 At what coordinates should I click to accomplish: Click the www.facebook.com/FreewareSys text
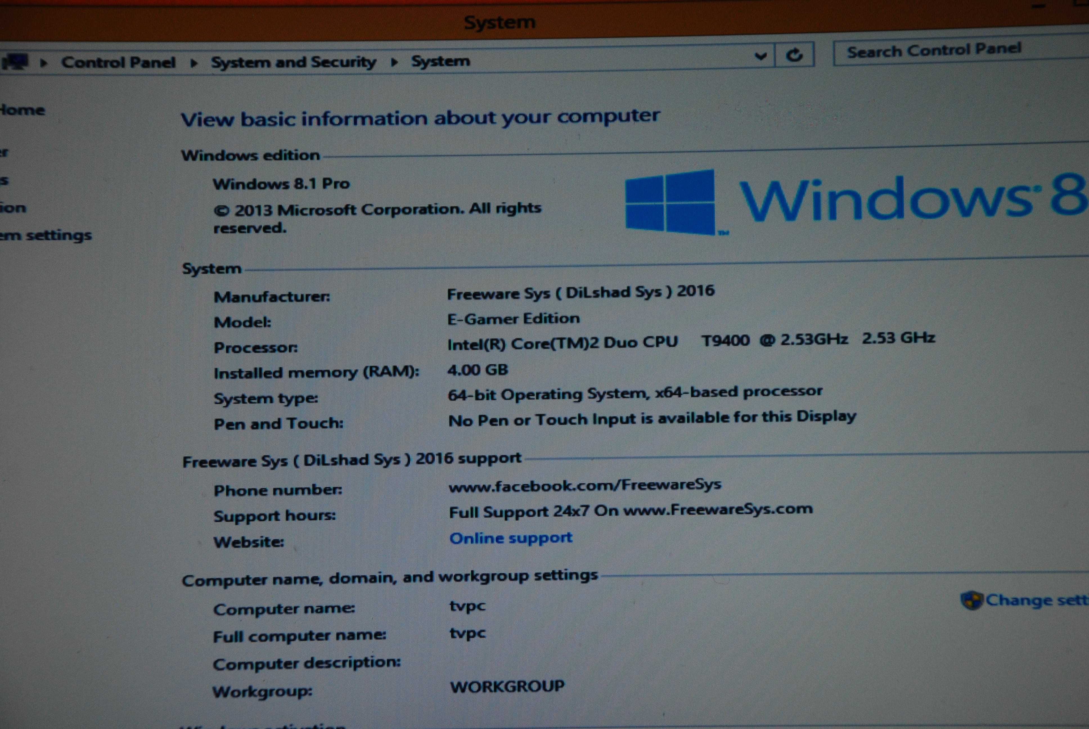pyautogui.click(x=585, y=485)
